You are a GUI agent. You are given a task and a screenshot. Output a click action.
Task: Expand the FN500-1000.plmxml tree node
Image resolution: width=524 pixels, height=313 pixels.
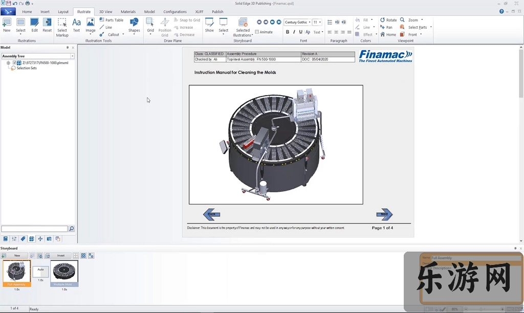[8, 63]
